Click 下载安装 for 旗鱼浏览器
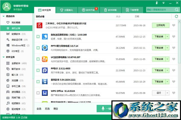This screenshot has width=181, height=120. coord(159,37)
